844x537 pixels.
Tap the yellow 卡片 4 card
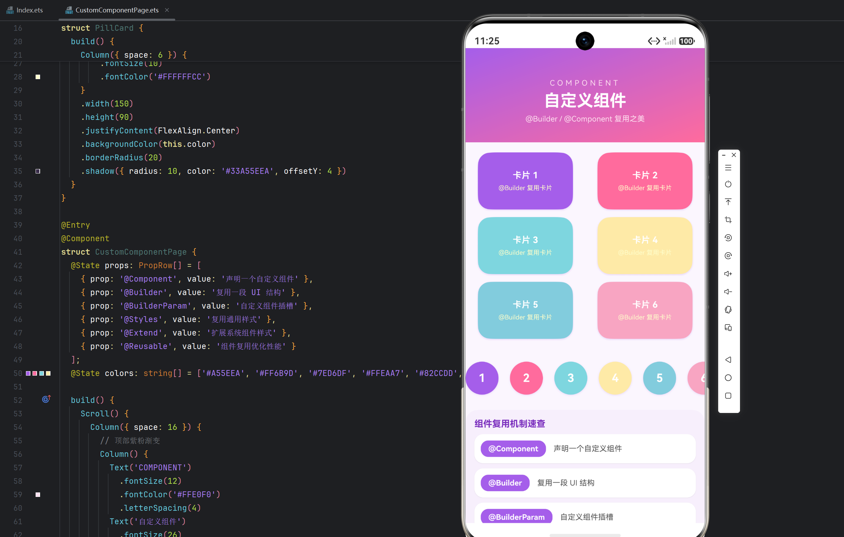click(645, 245)
